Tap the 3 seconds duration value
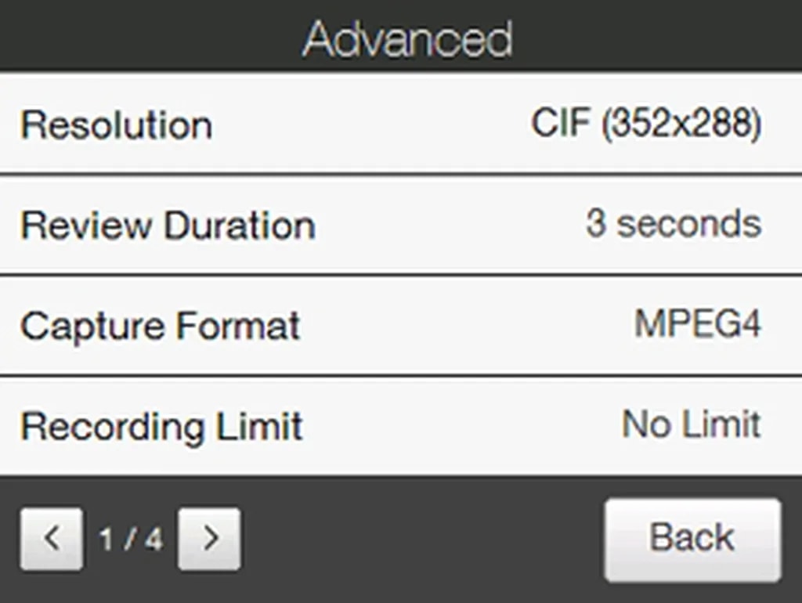The image size is (802, 603). click(x=673, y=225)
